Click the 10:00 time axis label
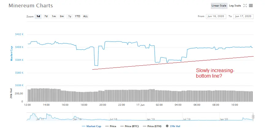 pos(235,105)
